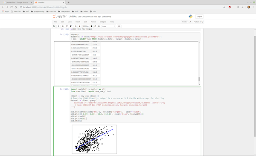Click the In [30] cell prompt
Image resolution: width=256 pixels, height=156 pixels.
click(64, 89)
